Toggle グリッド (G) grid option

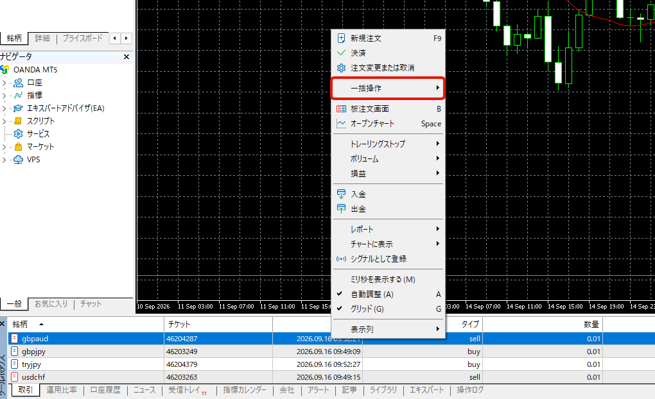click(388, 309)
